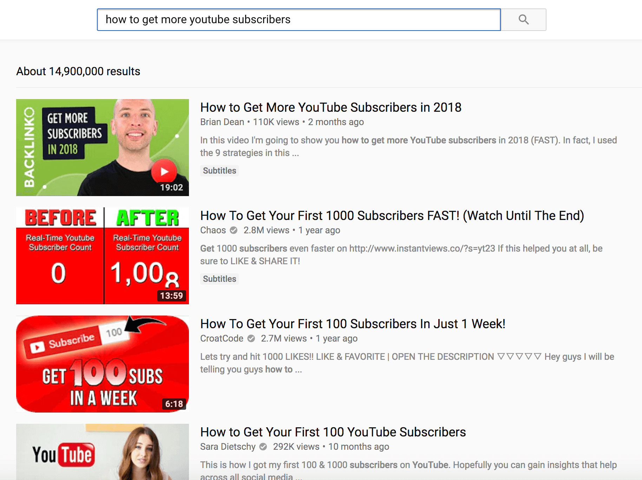
Task: Click '2 months ago' on Brian Dean video
Action: [336, 122]
